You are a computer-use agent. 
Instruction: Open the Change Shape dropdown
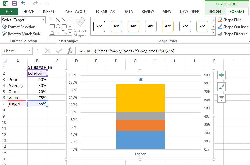click(80, 27)
